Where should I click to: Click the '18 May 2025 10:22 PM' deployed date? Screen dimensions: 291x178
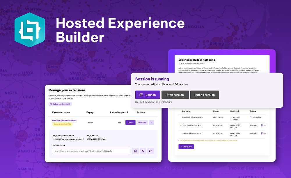(x=235, y=126)
